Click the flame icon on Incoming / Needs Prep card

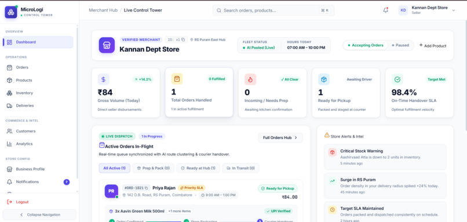tap(250, 79)
